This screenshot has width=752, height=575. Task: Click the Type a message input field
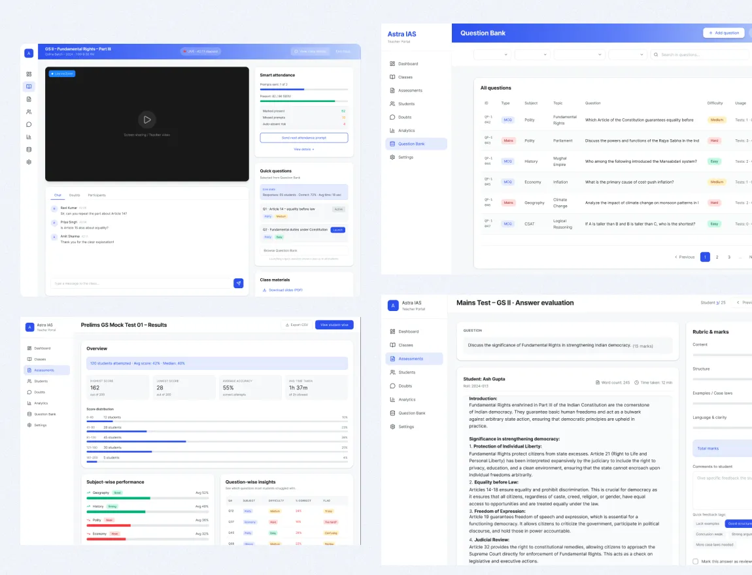pyautogui.click(x=141, y=284)
